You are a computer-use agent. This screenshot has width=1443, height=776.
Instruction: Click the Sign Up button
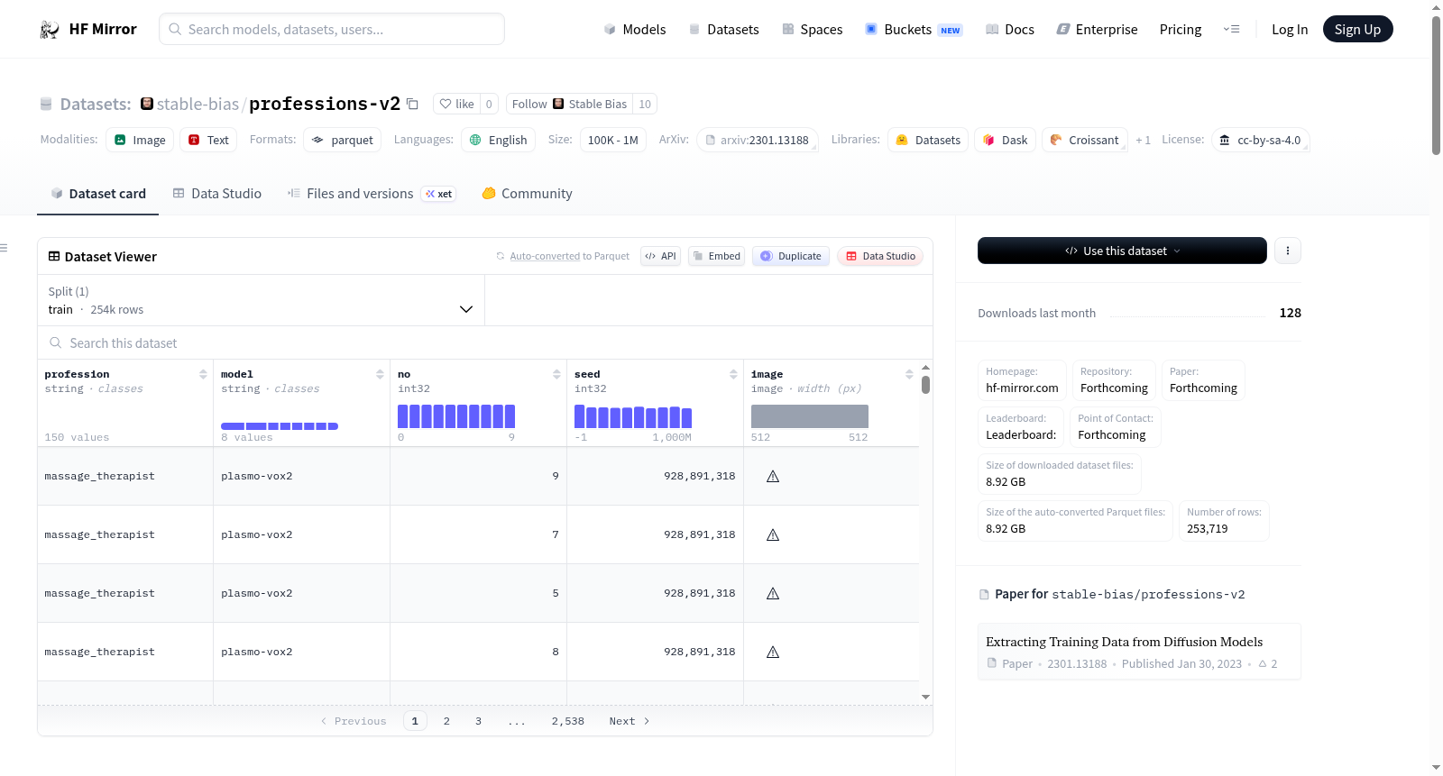(x=1357, y=29)
